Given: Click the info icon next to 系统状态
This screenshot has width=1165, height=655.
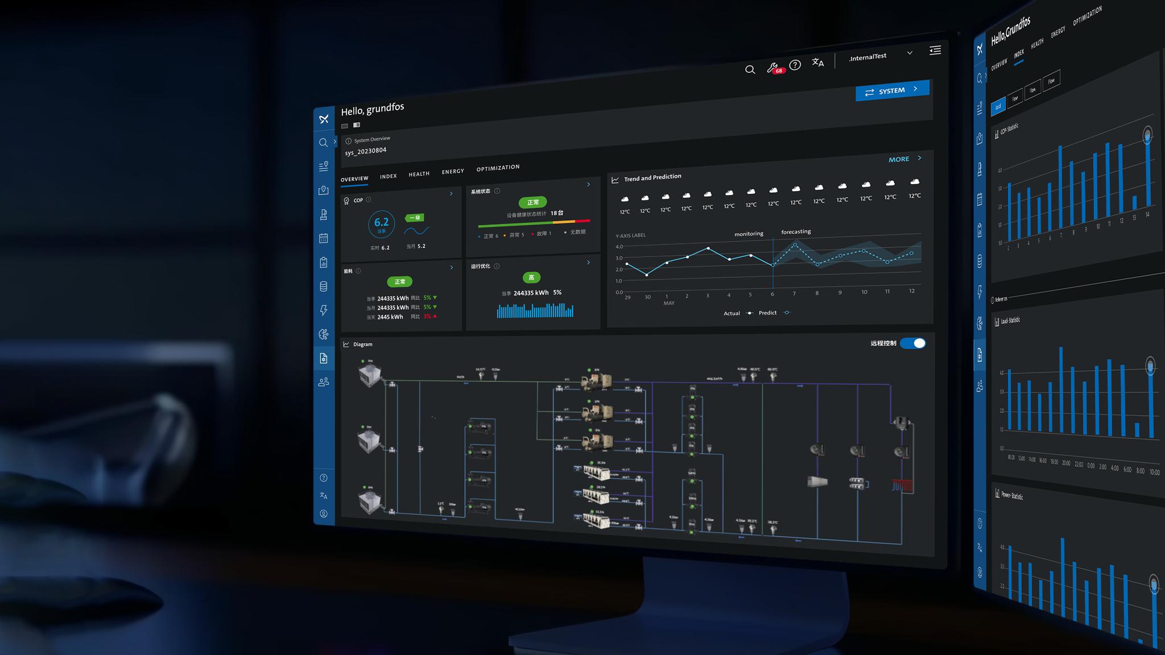Looking at the screenshot, I should (497, 191).
